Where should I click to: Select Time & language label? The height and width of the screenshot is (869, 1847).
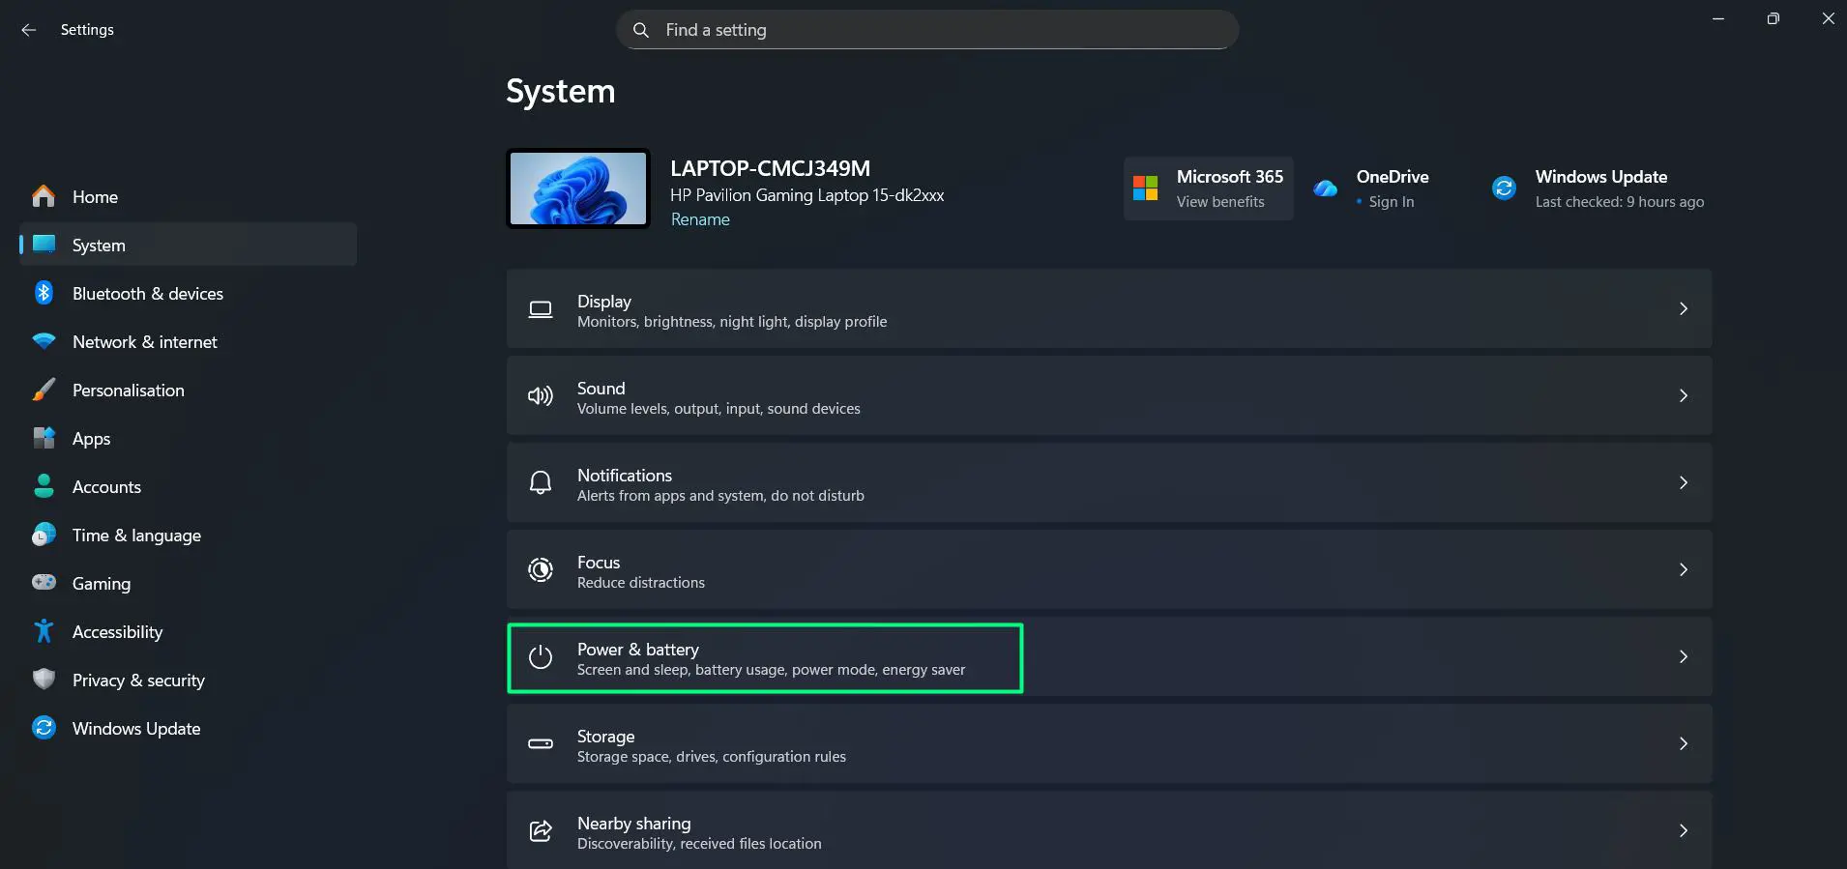pyautogui.click(x=136, y=536)
